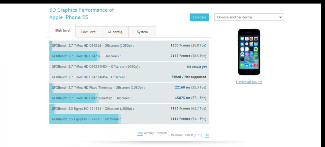Select 'T-Rex HD C24Z16 - Offscreen (1080p)' row
325x147 pixels.
pos(129,46)
